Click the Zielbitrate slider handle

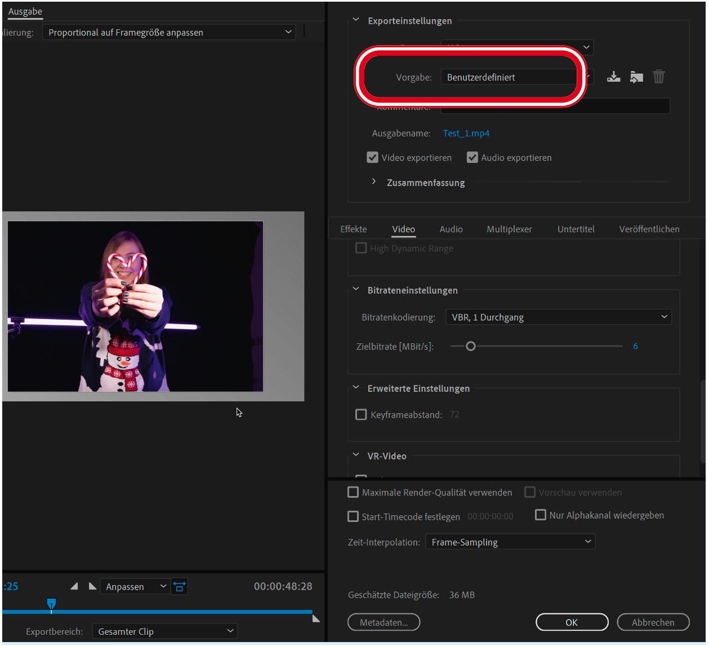[x=471, y=346]
